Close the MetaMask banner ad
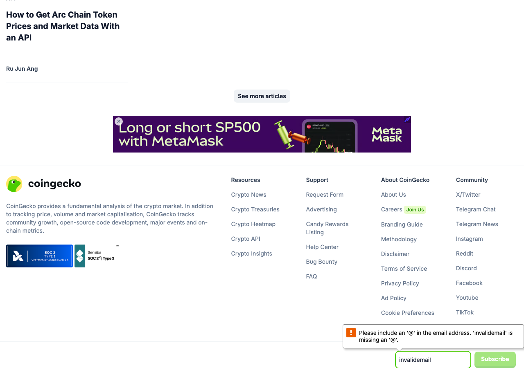 (x=119, y=121)
